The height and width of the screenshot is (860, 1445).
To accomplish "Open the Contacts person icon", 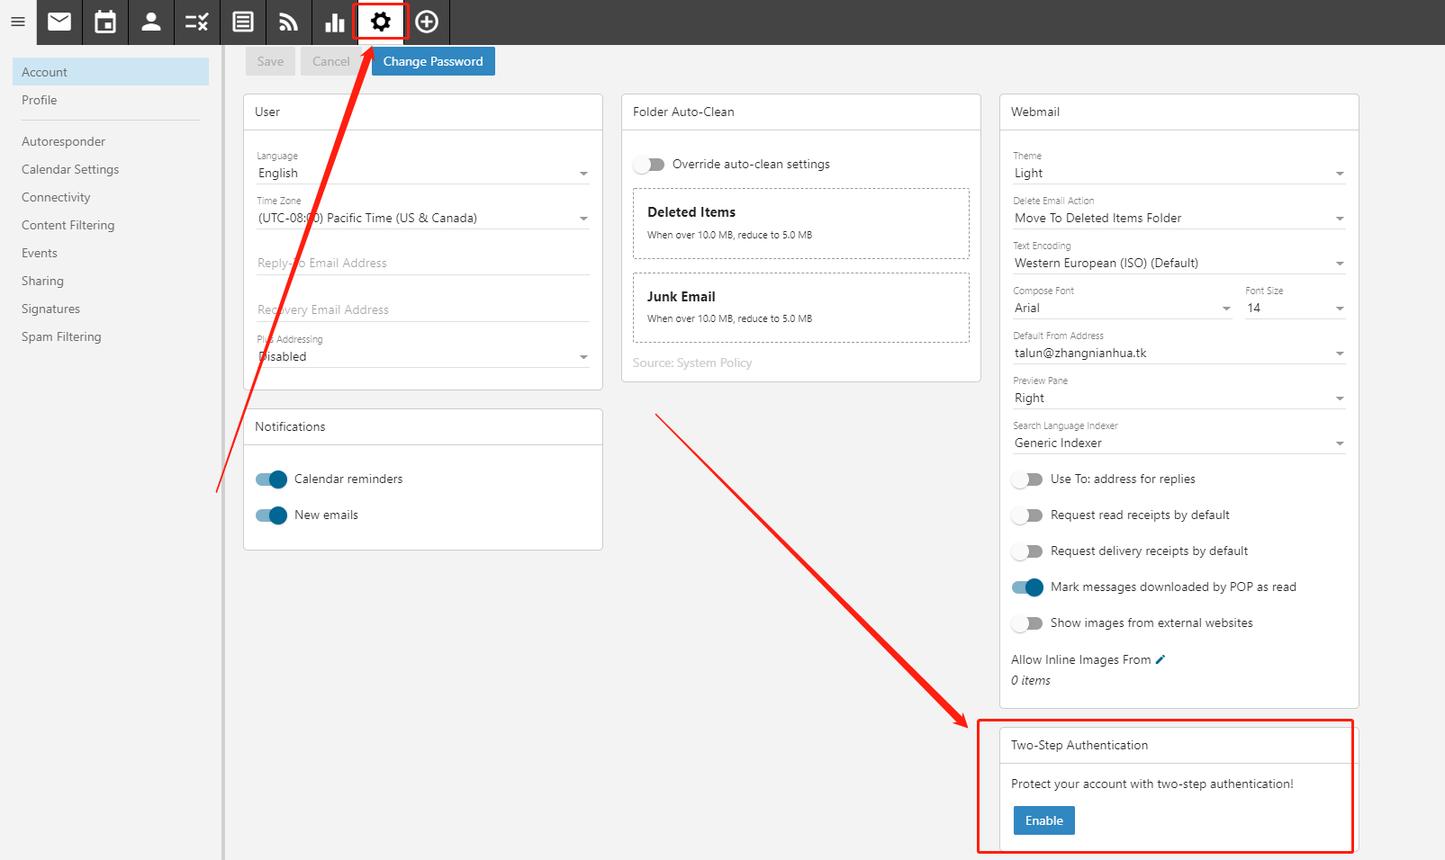I will point(151,22).
